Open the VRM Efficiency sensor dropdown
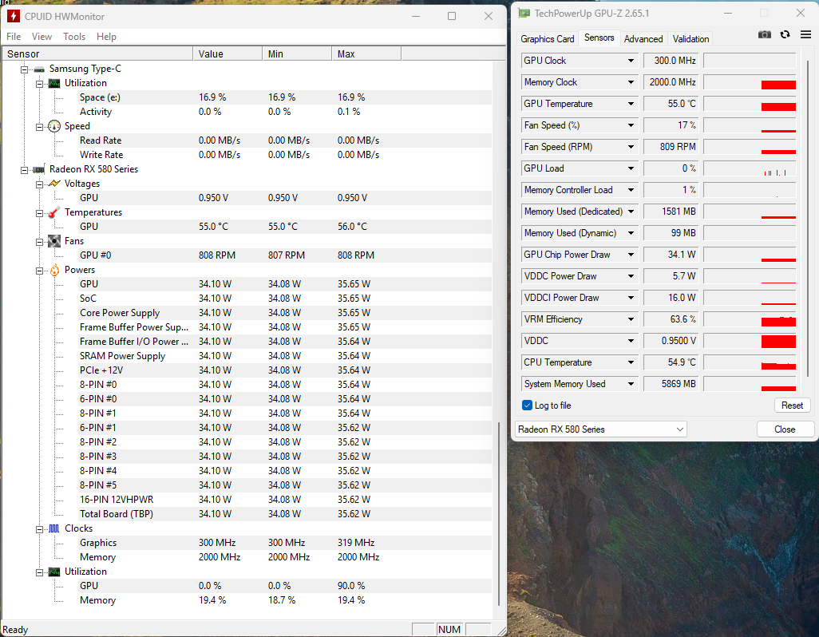Image resolution: width=819 pixels, height=637 pixels. [x=631, y=319]
